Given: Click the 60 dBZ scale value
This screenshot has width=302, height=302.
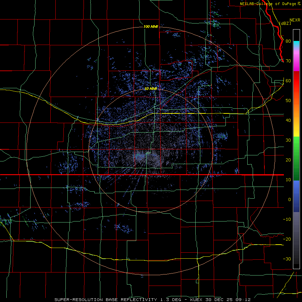Looking at the screenshot, I should pyautogui.click(x=288, y=81).
